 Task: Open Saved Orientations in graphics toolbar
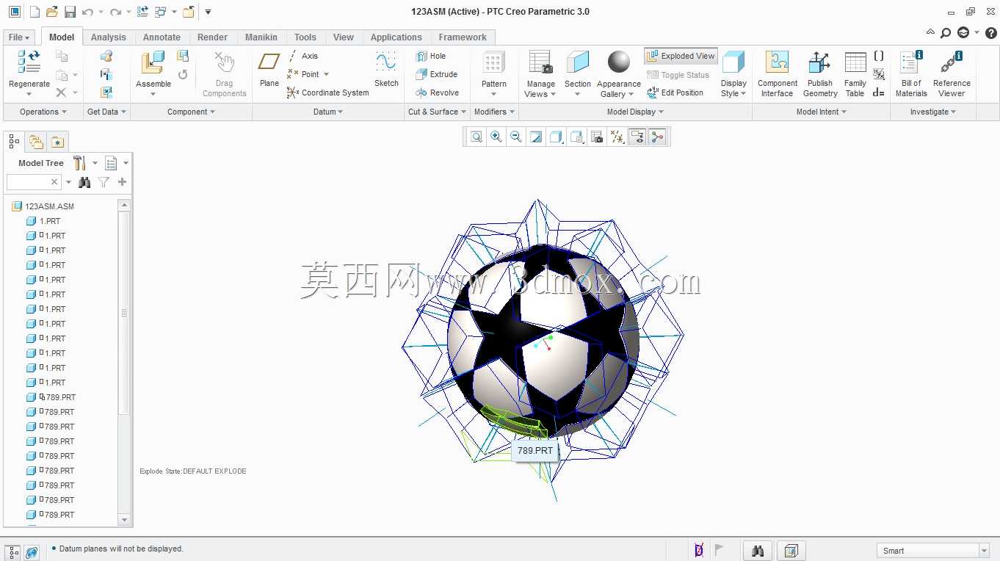(x=577, y=137)
